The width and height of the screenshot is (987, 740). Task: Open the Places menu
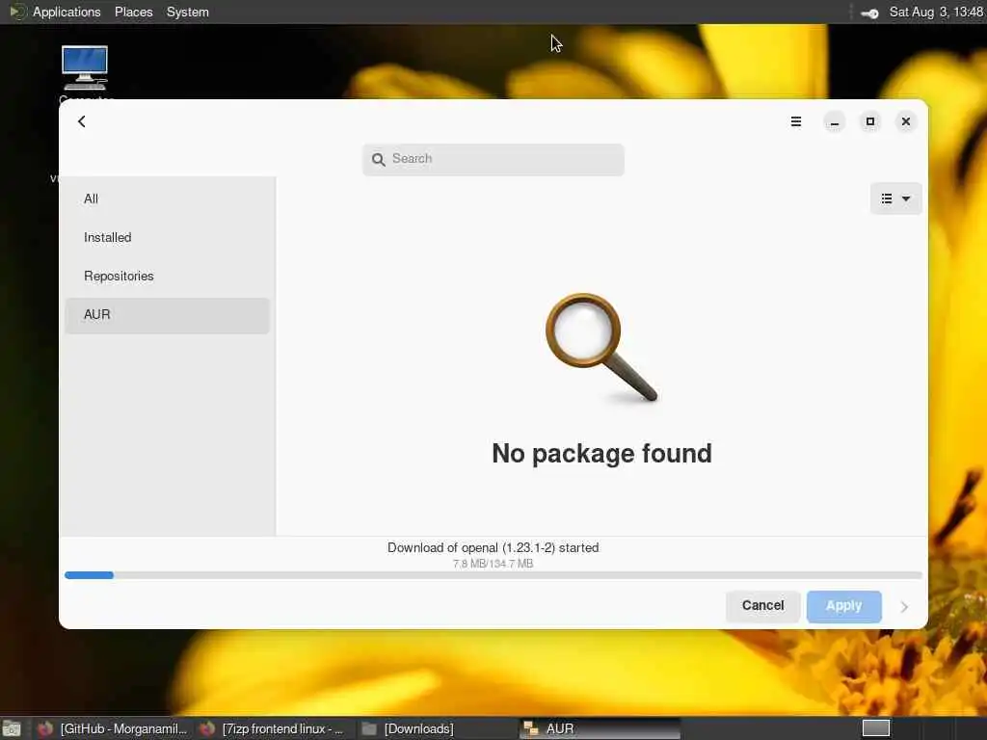(133, 12)
